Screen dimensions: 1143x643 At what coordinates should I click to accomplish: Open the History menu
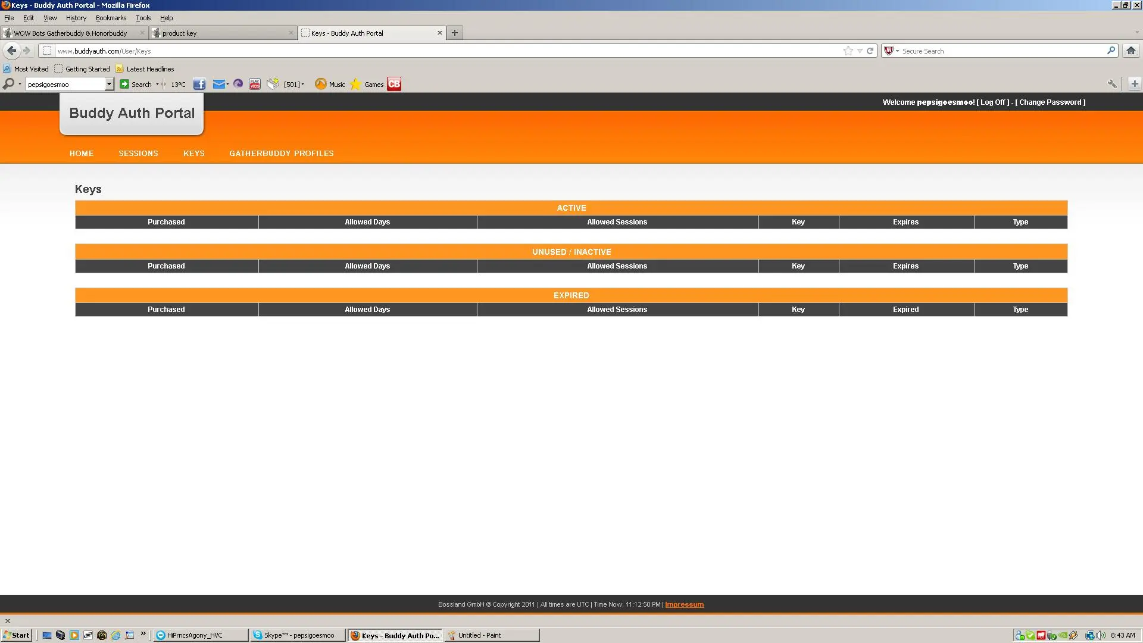tap(76, 18)
